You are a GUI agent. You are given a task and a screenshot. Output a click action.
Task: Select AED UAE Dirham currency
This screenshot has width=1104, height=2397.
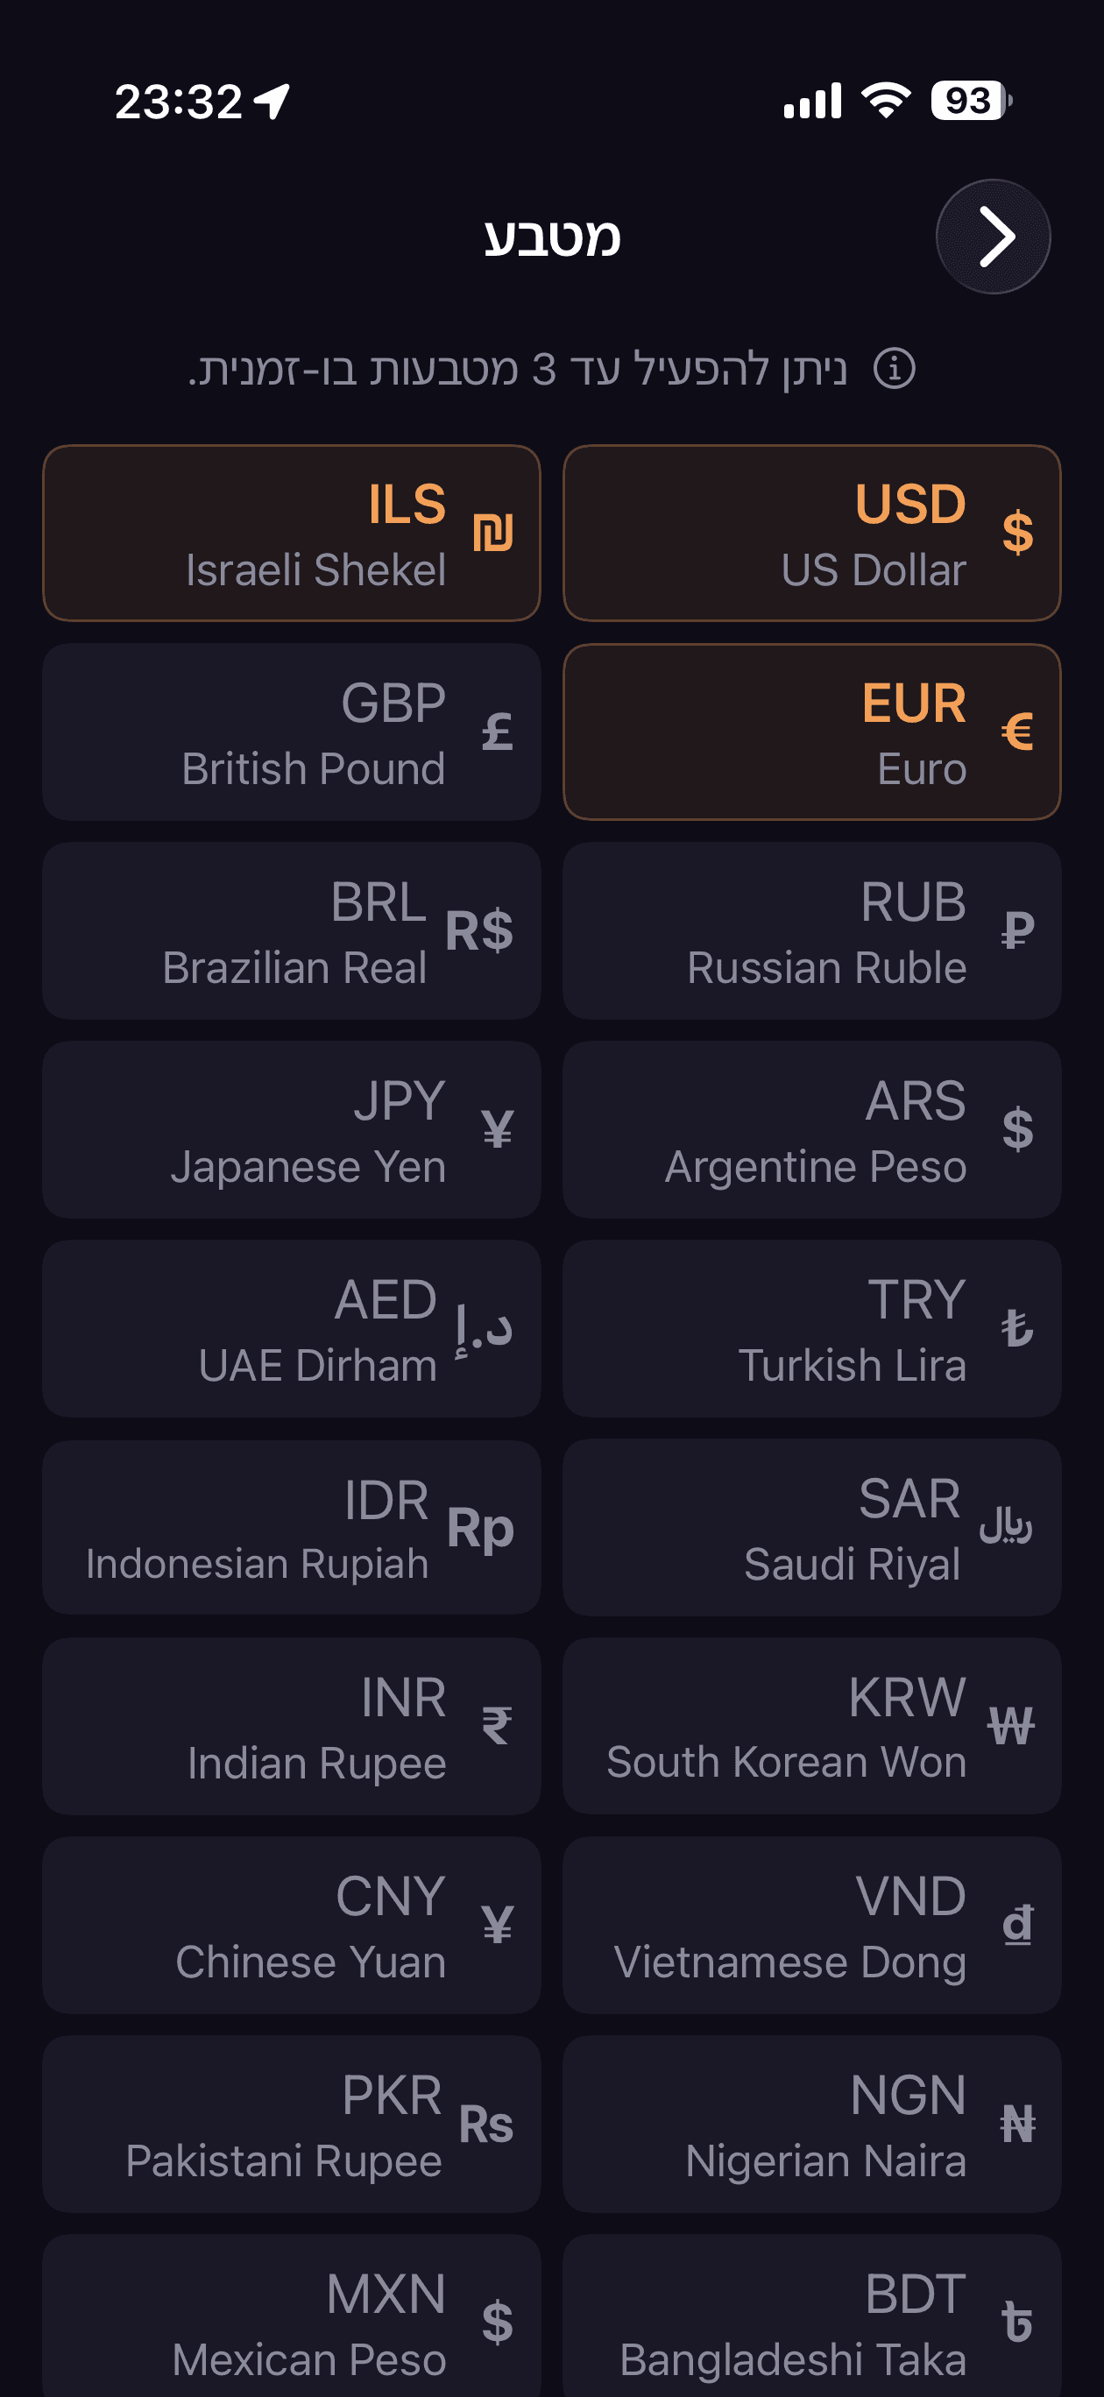pos(292,1328)
